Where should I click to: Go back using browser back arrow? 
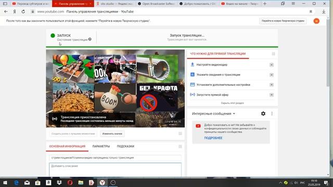[x=6, y=11]
